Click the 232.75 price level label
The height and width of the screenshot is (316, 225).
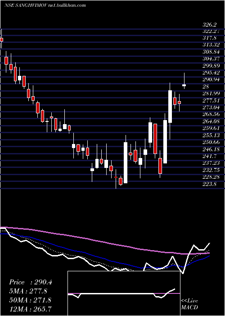pyautogui.click(x=211, y=170)
